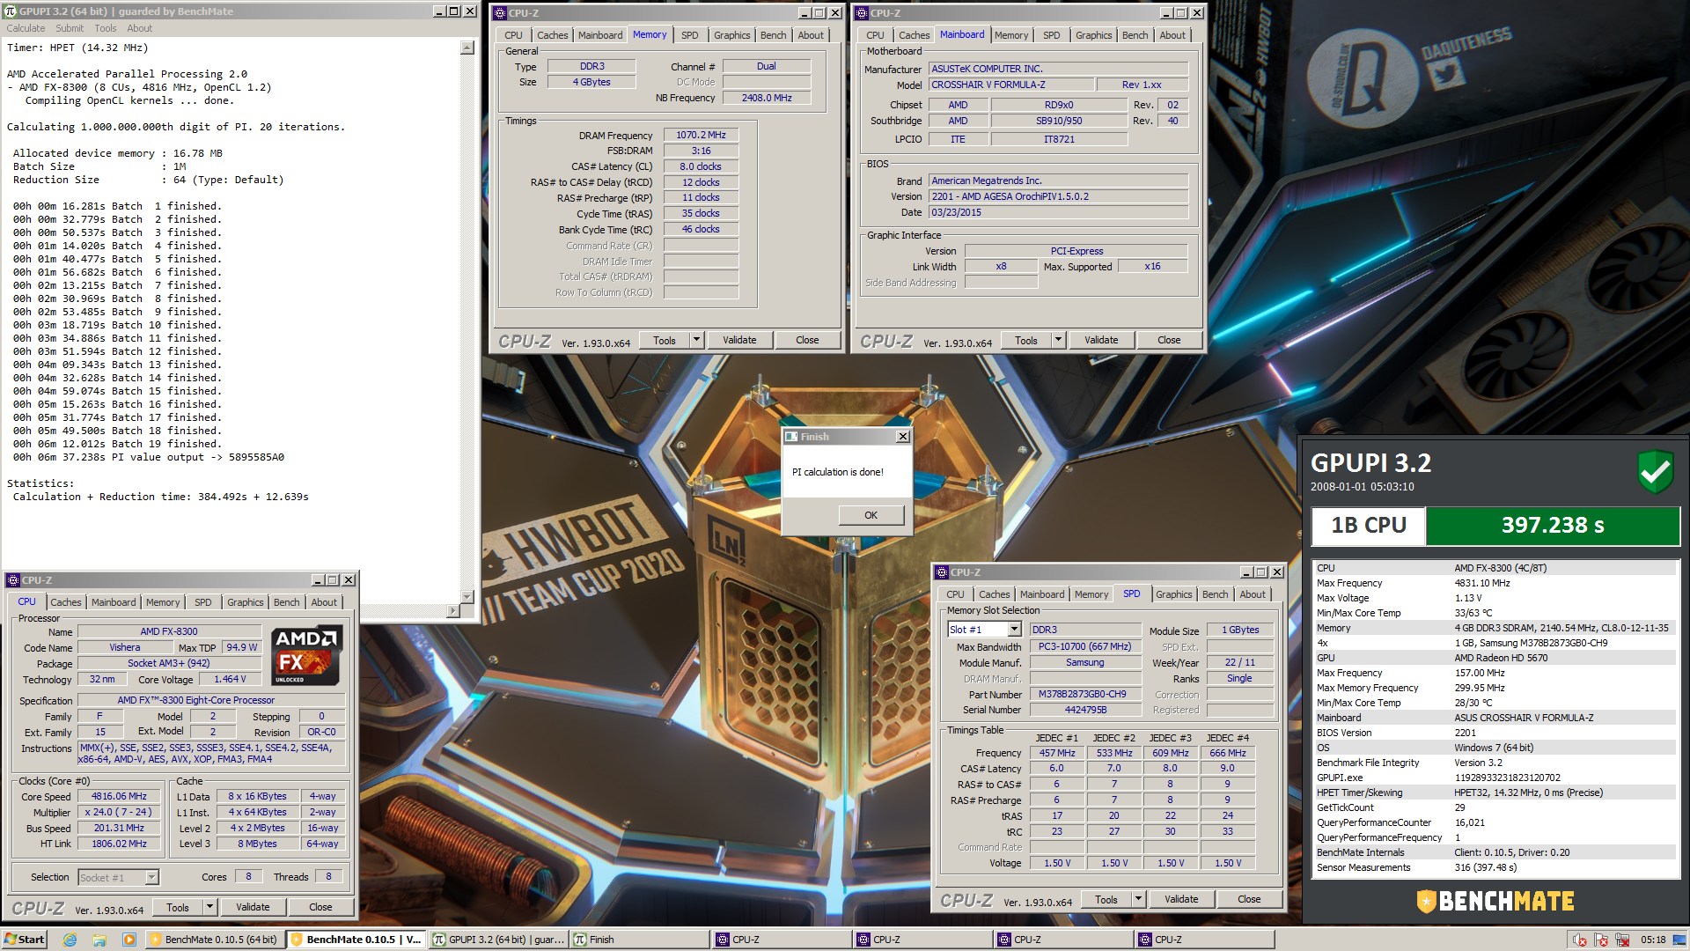
Task: Select Mainboard tab in the SPD CPU-Z window
Action: (1042, 594)
